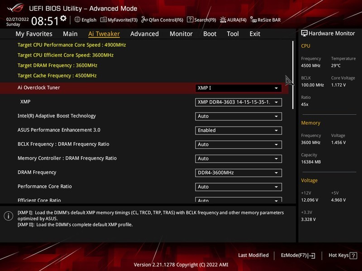
Task: Open MyFavorite(F3) from the top toolbar
Action: 104,20
